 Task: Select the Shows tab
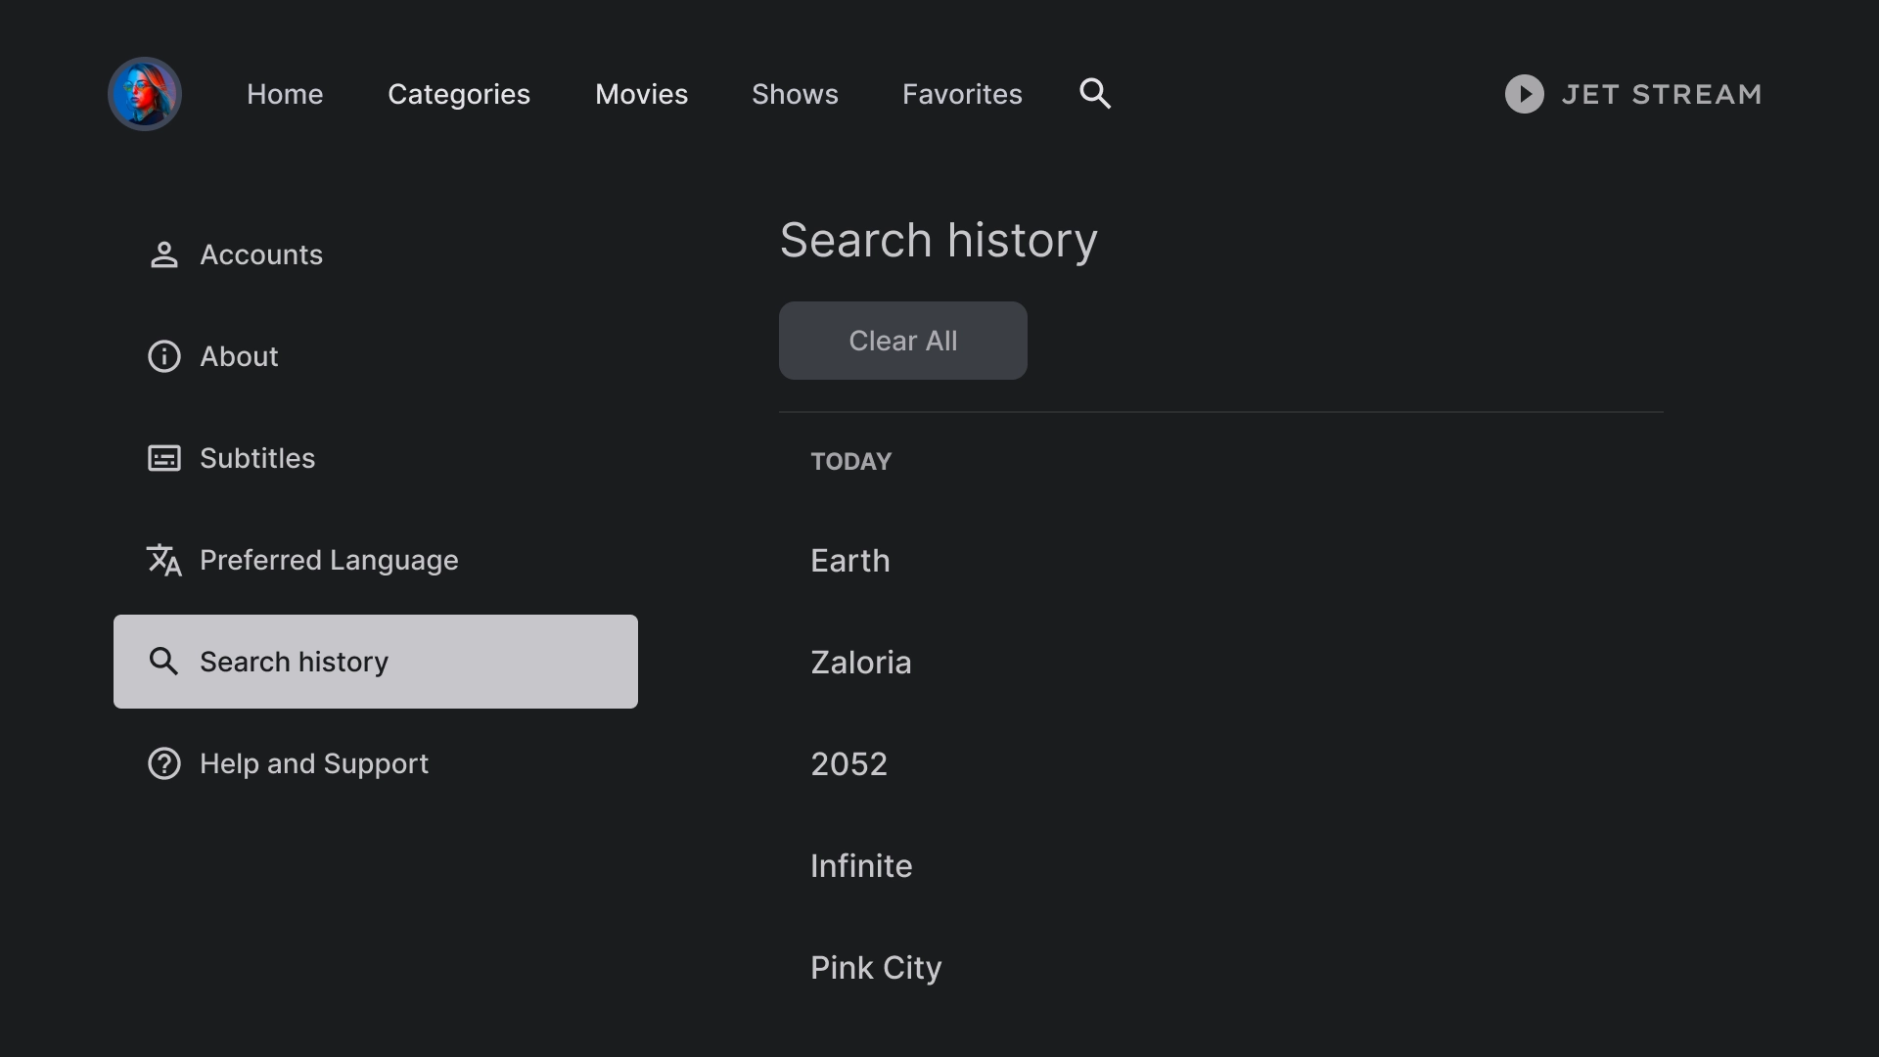click(795, 94)
